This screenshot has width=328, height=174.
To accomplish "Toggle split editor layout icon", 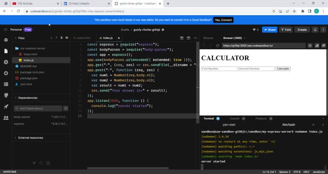I will click(x=181, y=38).
